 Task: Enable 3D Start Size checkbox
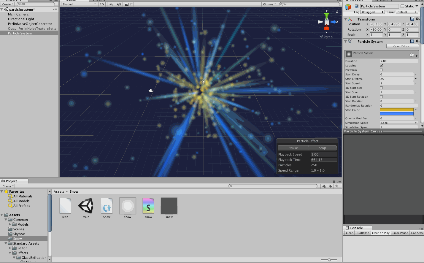381,88
